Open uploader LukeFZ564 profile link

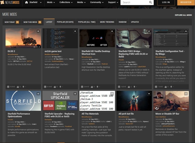pyautogui.click(x=141, y=67)
